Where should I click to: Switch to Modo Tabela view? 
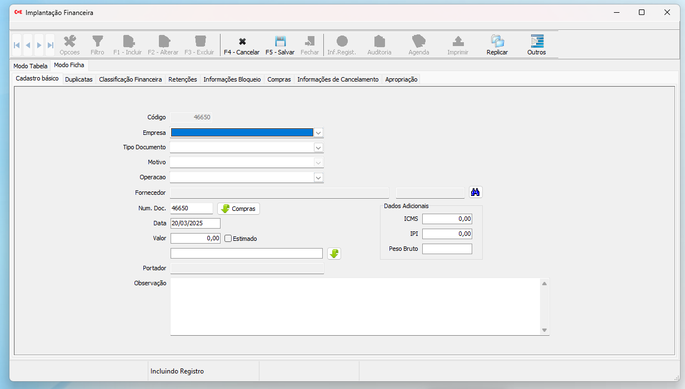[31, 65]
